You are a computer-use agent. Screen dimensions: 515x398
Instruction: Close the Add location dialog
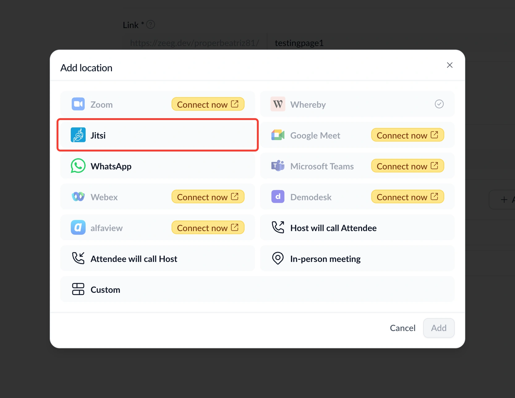point(450,65)
